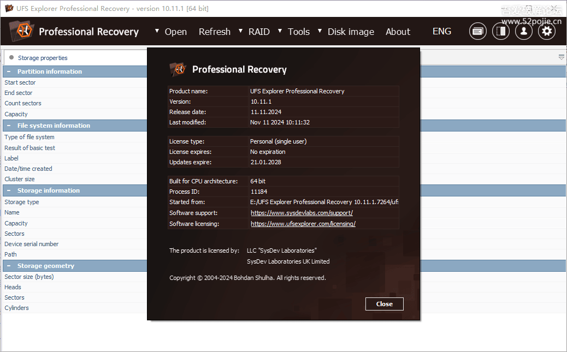Expand the Tools dropdown arrow
Image resolution: width=567 pixels, height=352 pixels.
280,31
